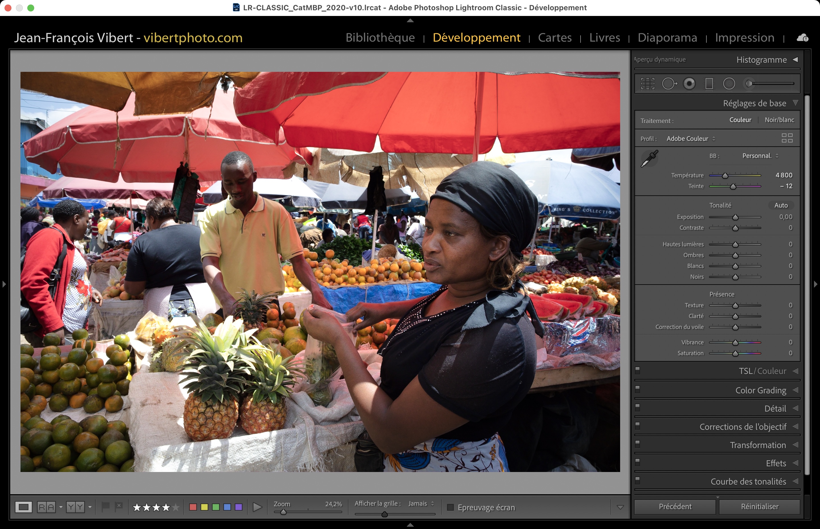Pick the white balance eyedropper

pyautogui.click(x=649, y=158)
